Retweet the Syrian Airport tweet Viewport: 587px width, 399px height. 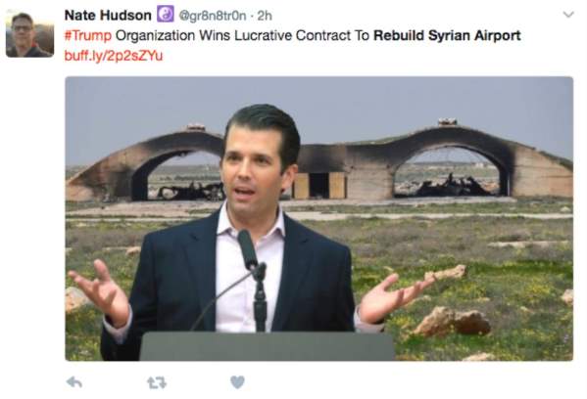pyautogui.click(x=157, y=382)
